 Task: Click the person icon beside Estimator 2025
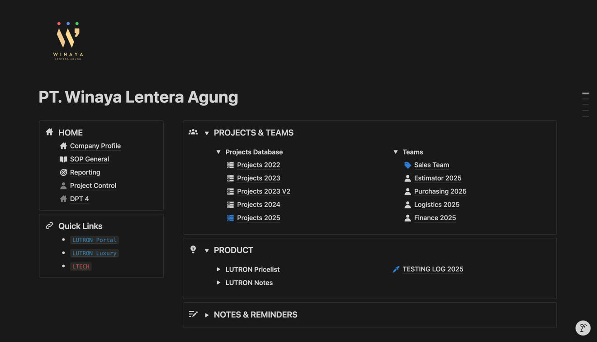[x=407, y=178]
